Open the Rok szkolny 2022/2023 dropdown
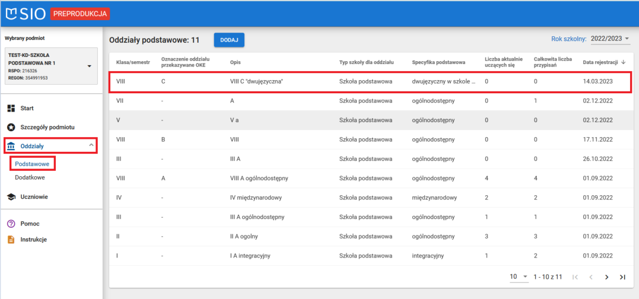 tap(610, 39)
